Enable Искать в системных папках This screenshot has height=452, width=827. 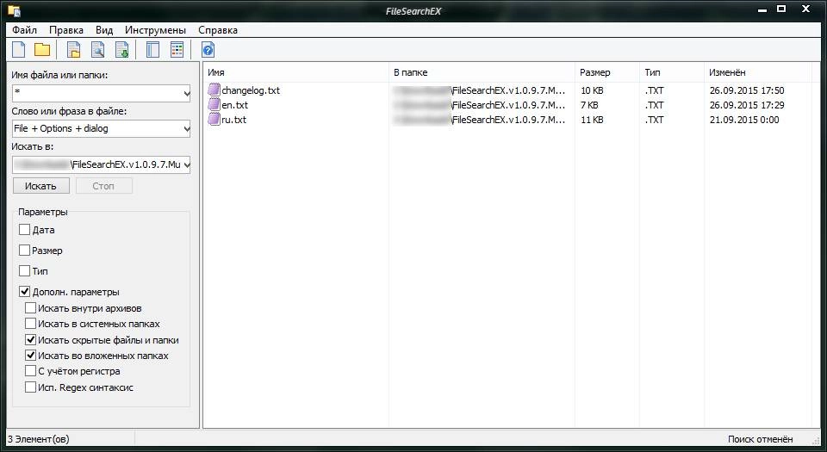click(31, 324)
